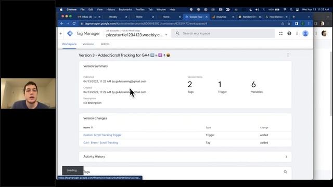Click the magnifier in workspace search bar
The height and width of the screenshot is (187, 333).
click(177, 33)
